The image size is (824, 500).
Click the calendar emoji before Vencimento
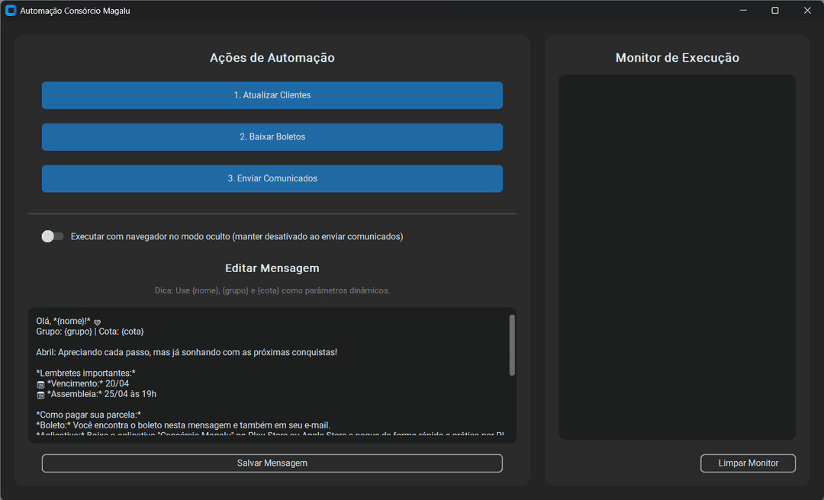(x=40, y=384)
